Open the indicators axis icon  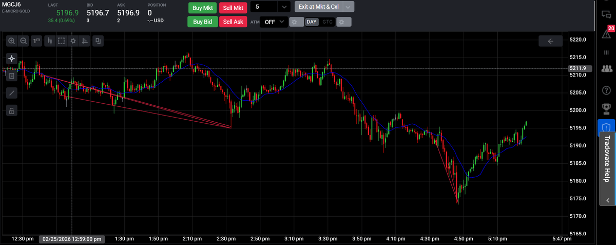click(85, 41)
